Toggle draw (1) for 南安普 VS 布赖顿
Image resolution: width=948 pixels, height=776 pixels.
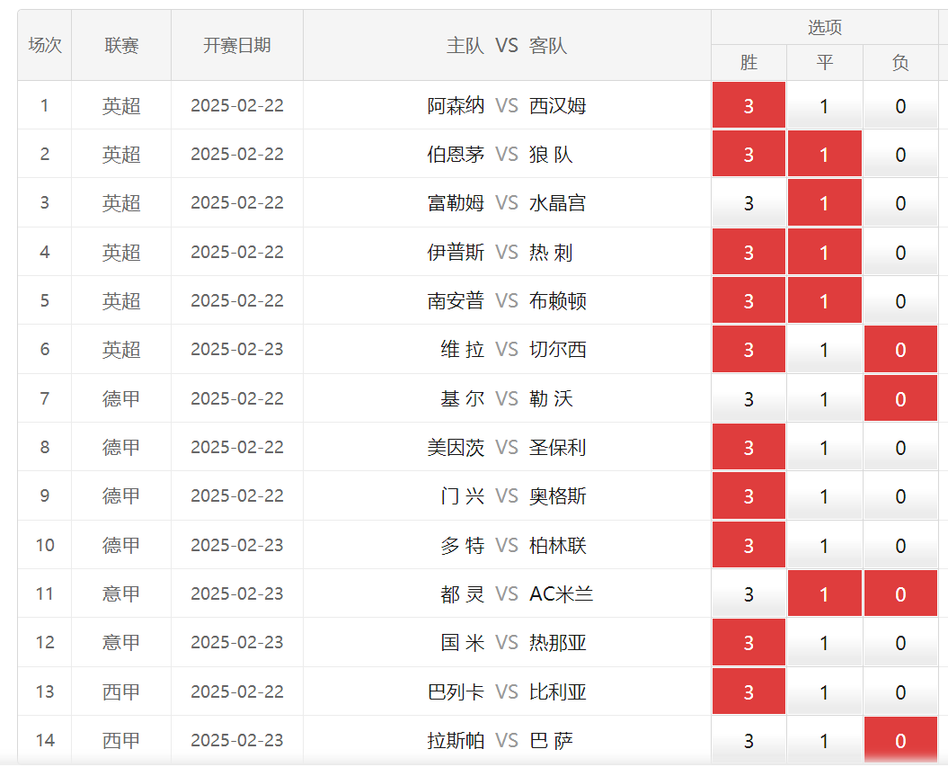coord(825,300)
